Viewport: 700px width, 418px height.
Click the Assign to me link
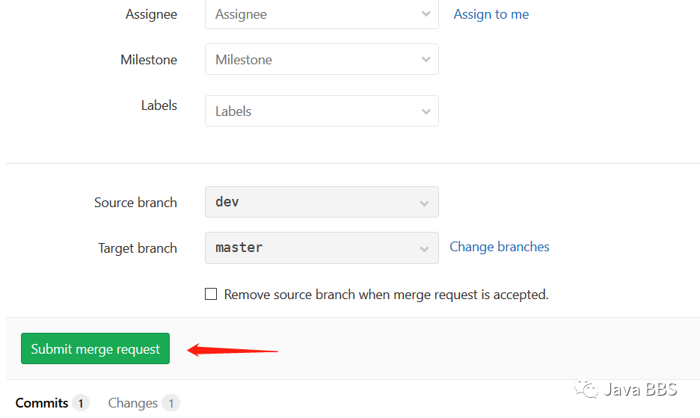pos(491,14)
